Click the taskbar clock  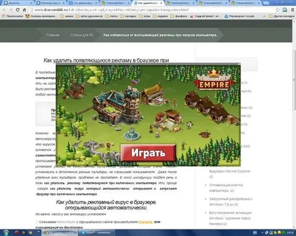click(291, 233)
